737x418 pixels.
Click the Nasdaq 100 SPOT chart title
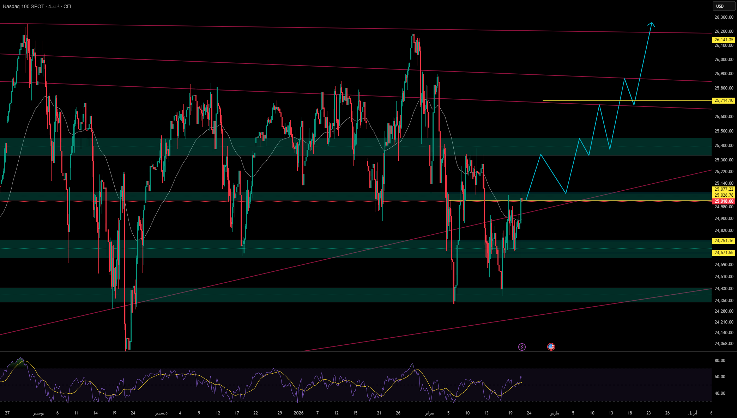(24, 6)
